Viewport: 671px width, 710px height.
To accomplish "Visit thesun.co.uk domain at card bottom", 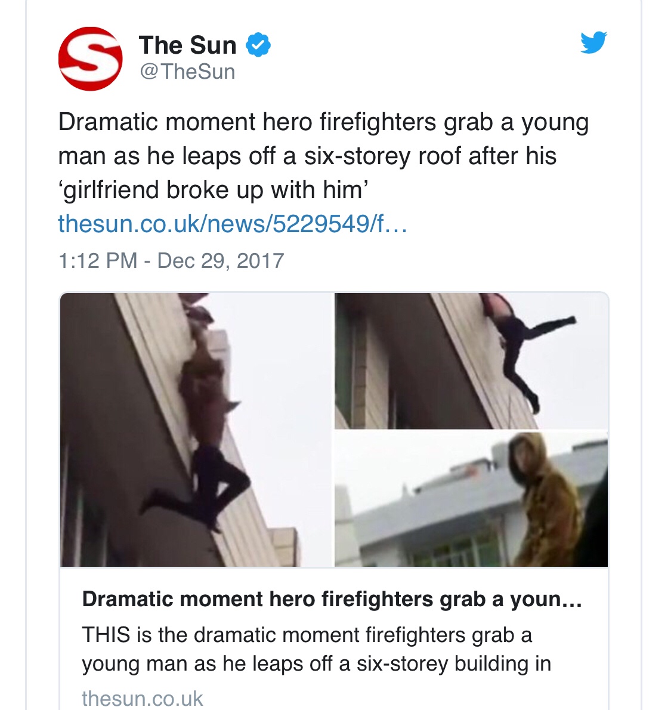I will pos(142,698).
